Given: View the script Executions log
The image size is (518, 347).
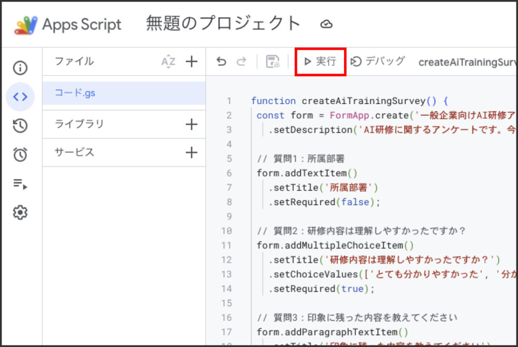Looking at the screenshot, I should 20,183.
